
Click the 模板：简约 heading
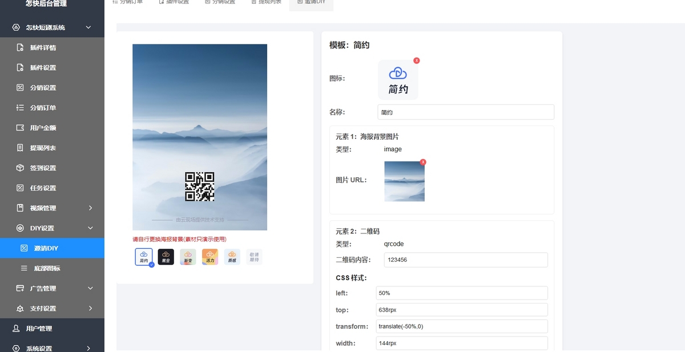pos(349,45)
